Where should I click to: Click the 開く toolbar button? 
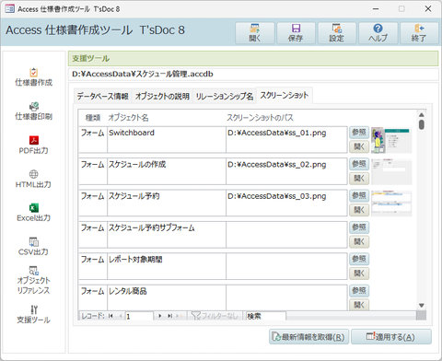[255, 32]
